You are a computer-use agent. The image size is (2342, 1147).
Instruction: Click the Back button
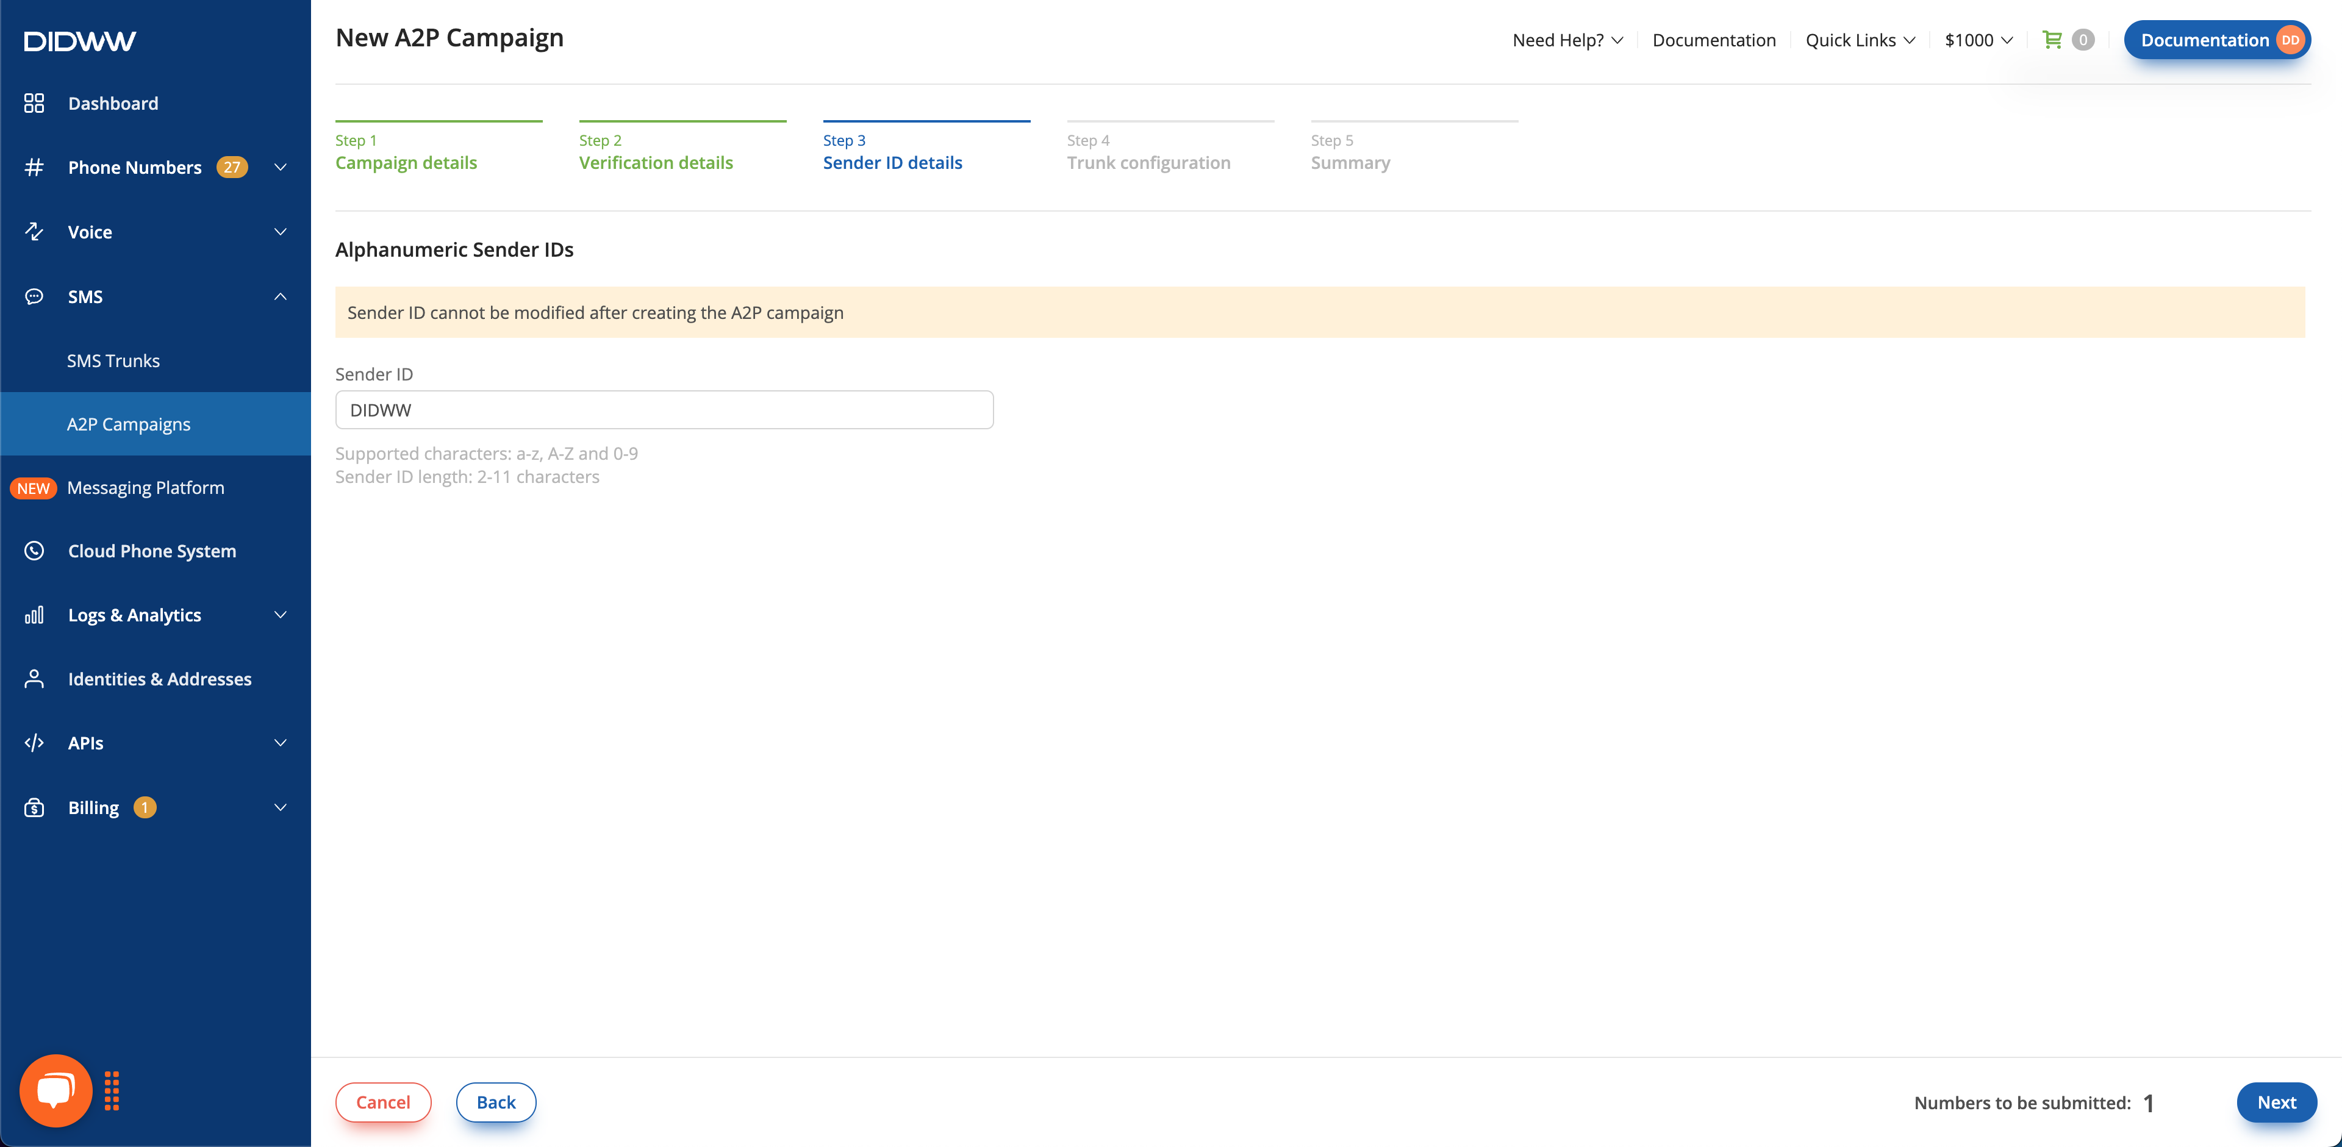tap(495, 1102)
